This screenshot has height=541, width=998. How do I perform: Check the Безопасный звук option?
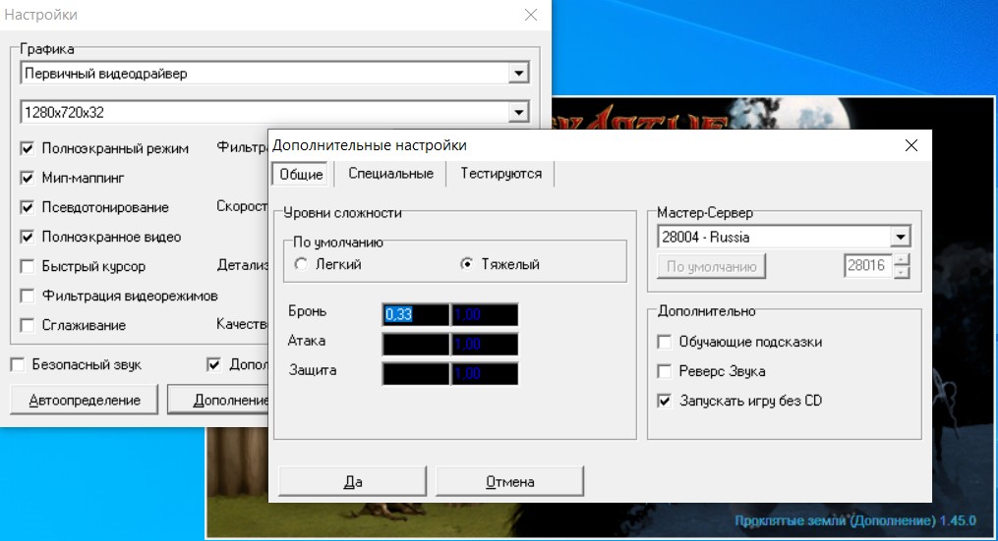click(x=17, y=365)
